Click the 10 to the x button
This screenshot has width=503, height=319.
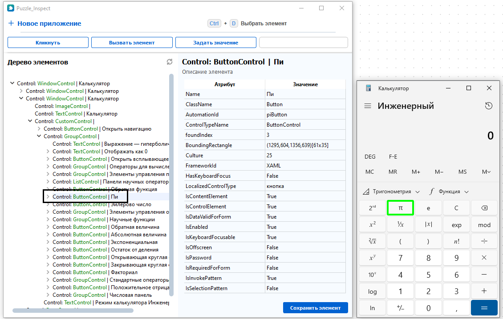(x=372, y=275)
